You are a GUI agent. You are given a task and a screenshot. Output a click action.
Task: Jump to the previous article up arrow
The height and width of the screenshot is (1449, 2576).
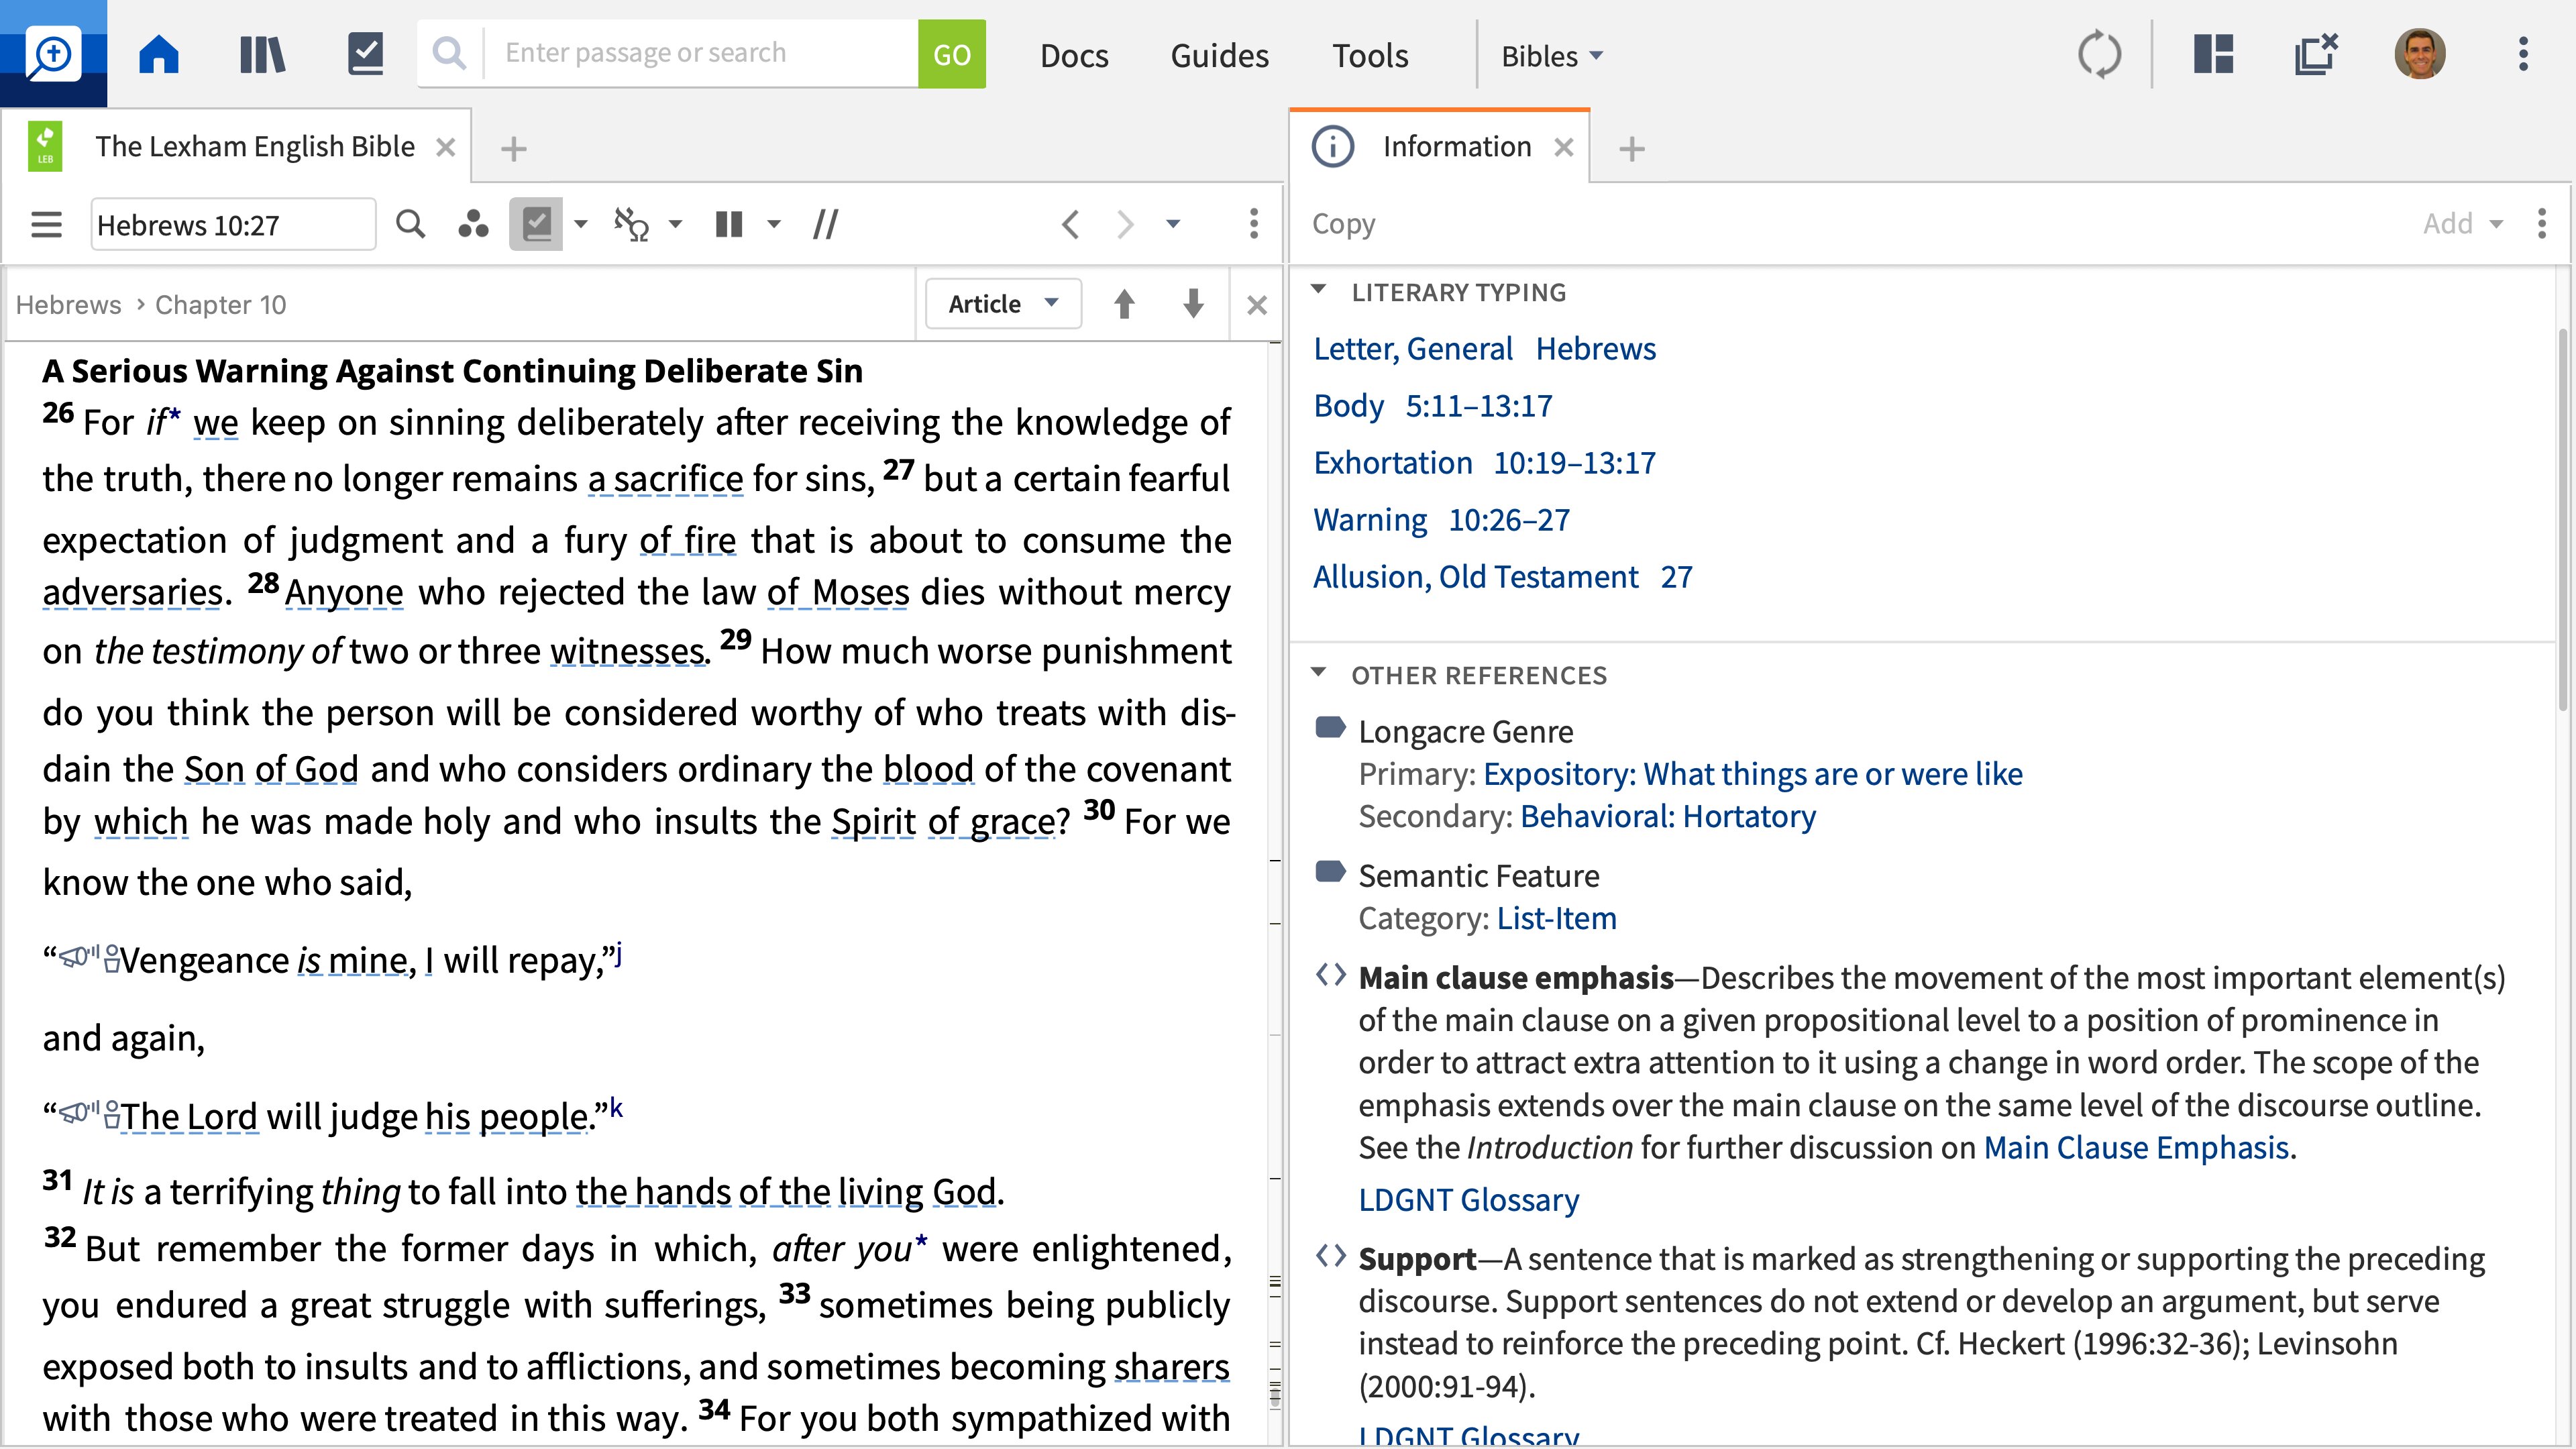click(1124, 304)
